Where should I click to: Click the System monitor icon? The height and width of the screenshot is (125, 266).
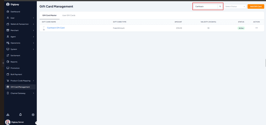8,49
